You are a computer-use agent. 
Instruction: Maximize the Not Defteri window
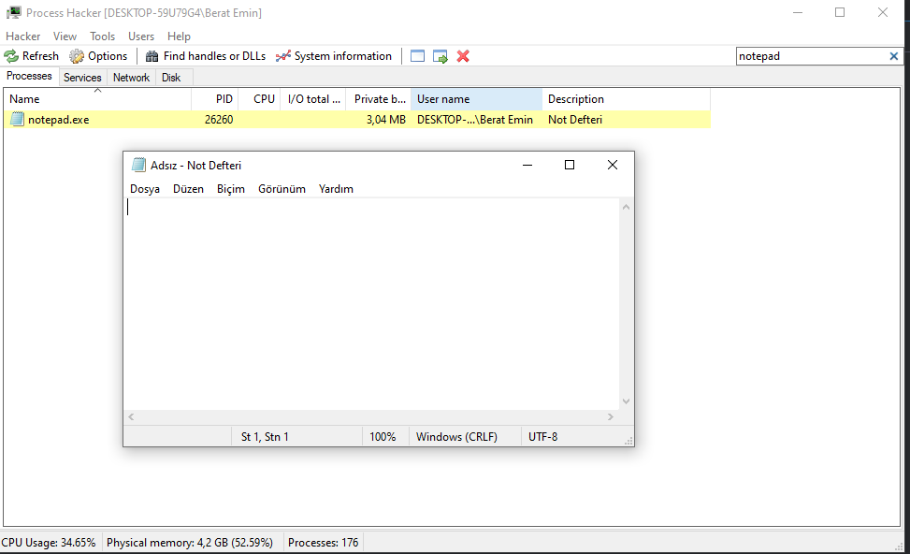[570, 165]
